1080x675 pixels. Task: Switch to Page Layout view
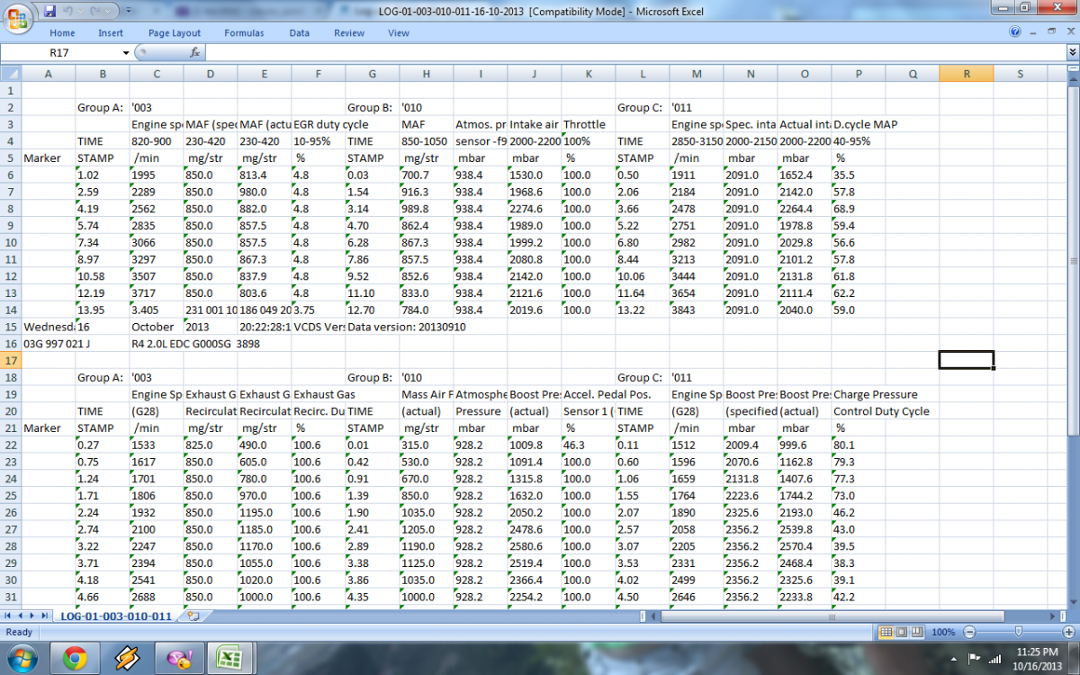coord(902,632)
